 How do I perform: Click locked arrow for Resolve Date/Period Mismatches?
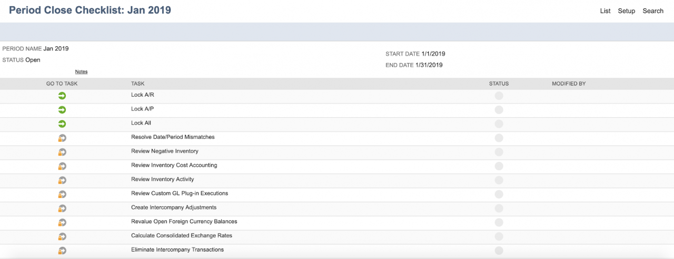pos(62,138)
